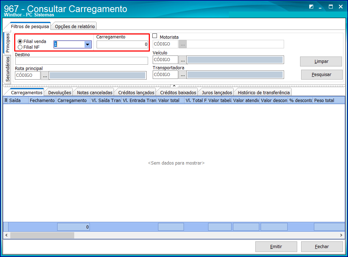
Task: Open the Secundários vertical tab
Action: point(7,69)
